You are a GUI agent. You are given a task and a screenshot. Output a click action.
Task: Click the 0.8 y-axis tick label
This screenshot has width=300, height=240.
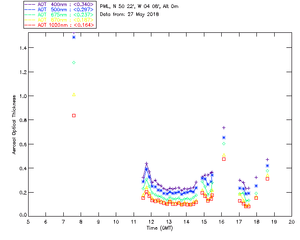(x=23, y=120)
